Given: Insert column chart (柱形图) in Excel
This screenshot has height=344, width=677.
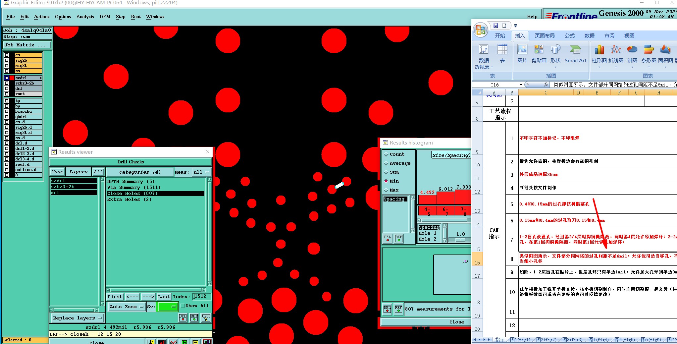Looking at the screenshot, I should pyautogui.click(x=599, y=56).
